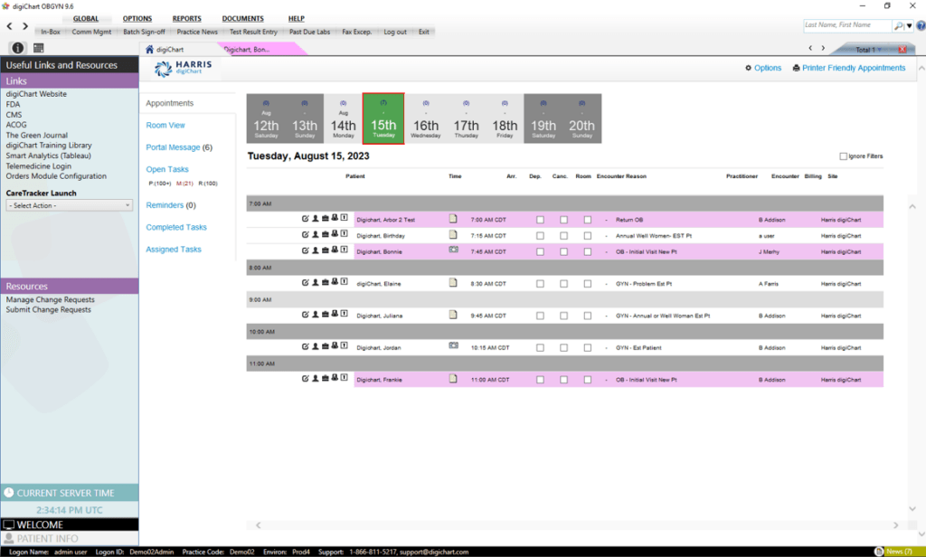Image resolution: width=926 pixels, height=557 pixels.
Task: Check Arrived box for the 11:00 AM appointment
Action: (x=540, y=380)
